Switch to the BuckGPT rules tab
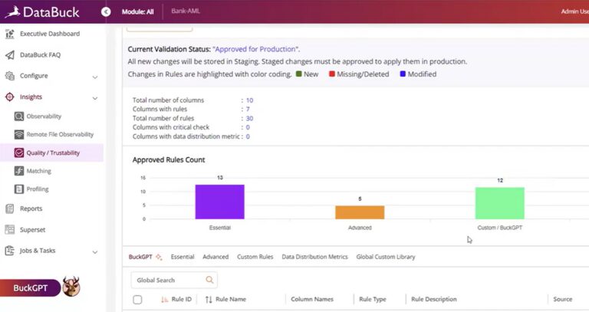 [140, 257]
